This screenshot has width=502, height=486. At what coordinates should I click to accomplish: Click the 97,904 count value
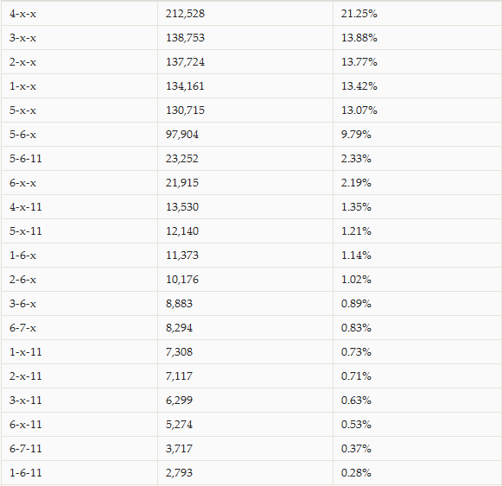(182, 135)
